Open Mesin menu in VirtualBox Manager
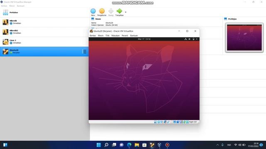266x149 pixels. click(12, 6)
